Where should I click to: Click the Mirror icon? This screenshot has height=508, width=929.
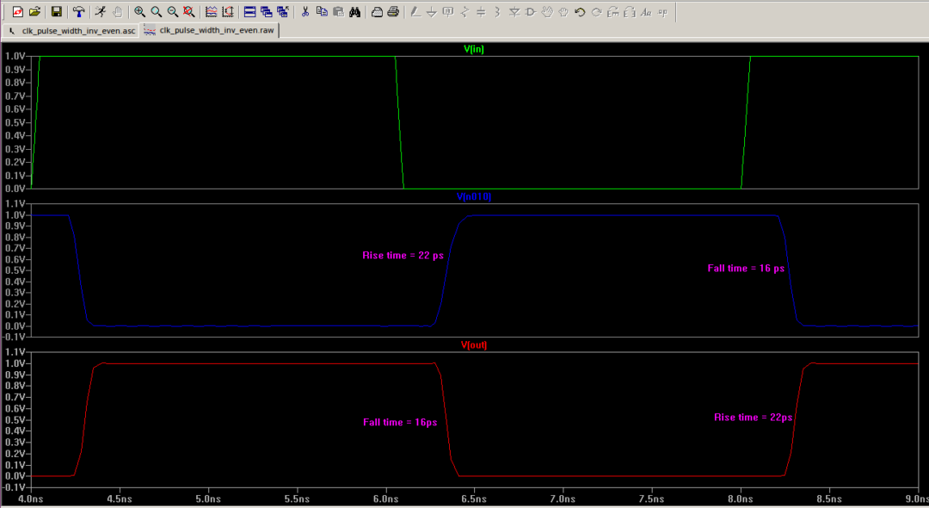pos(630,12)
